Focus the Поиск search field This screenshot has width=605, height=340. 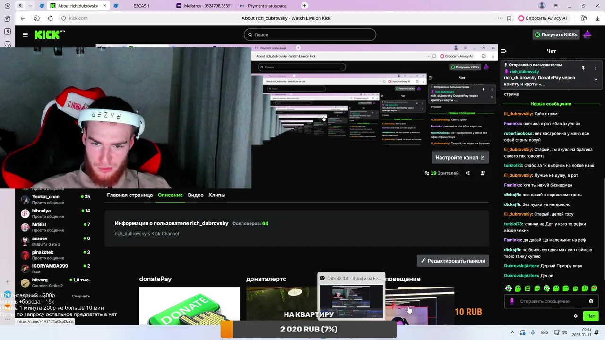click(310, 34)
